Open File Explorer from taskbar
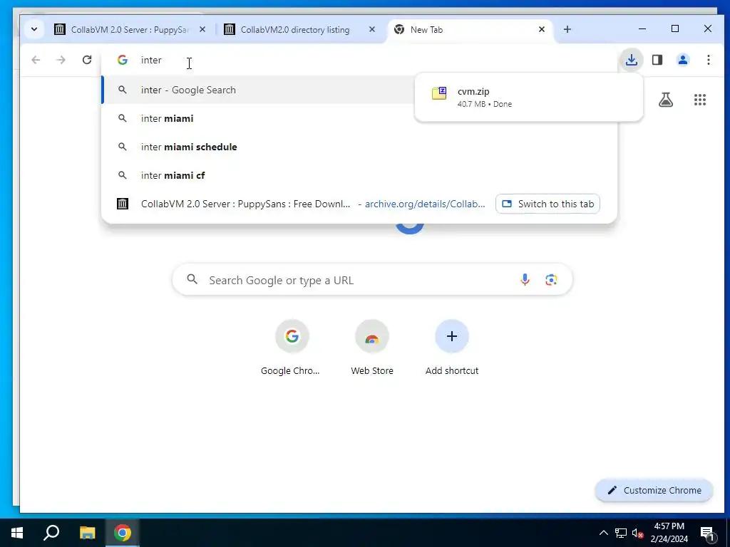The image size is (730, 547). [87, 533]
